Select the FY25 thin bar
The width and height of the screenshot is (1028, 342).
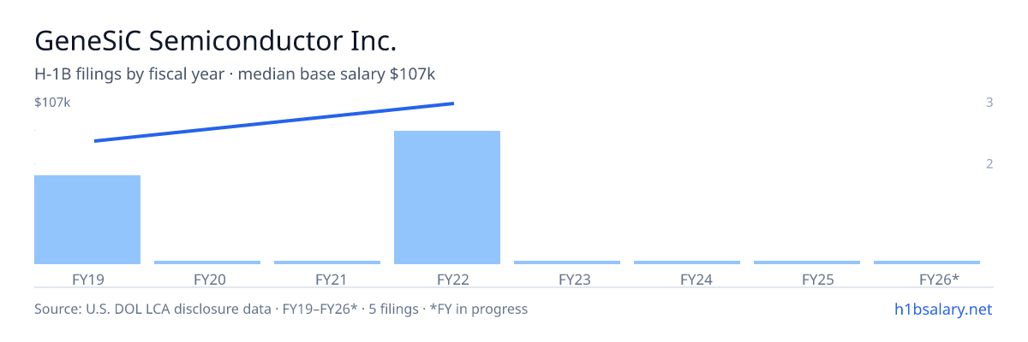[x=807, y=262]
